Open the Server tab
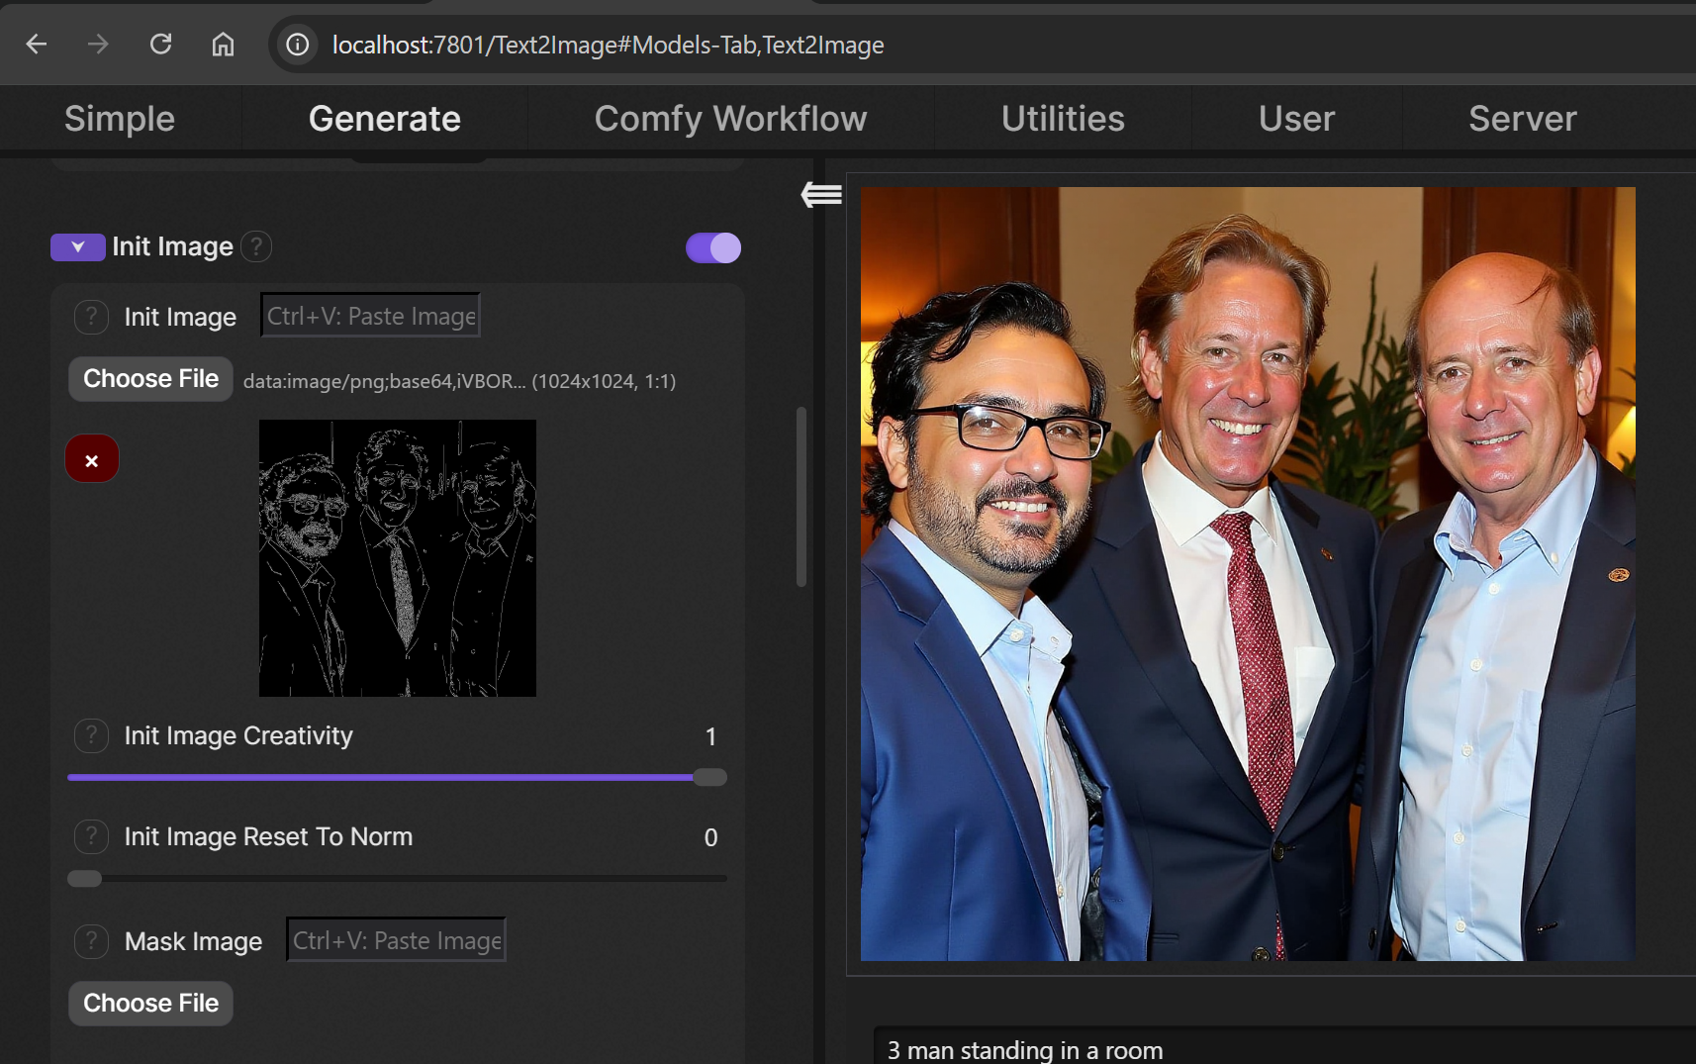 coord(1522,119)
